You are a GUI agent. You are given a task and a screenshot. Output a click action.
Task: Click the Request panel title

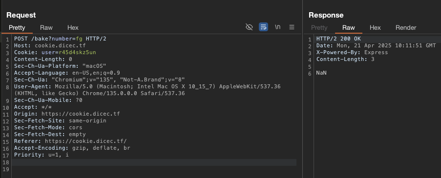pos(21,15)
